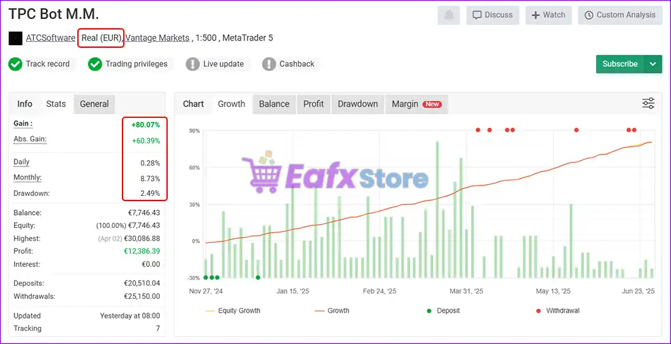The height and width of the screenshot is (344, 671).
Task: Click the Gain label
Action: pos(23,124)
